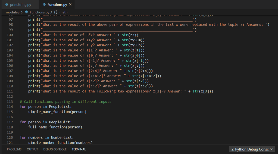This screenshot has height=154, width=278.
Task: Click Python icon in the breadcrumb path
Action: pos(26,12)
